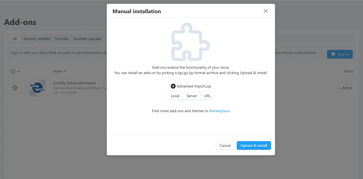
Task: Click the Advanced Import.zip file name
Action: pos(194,86)
